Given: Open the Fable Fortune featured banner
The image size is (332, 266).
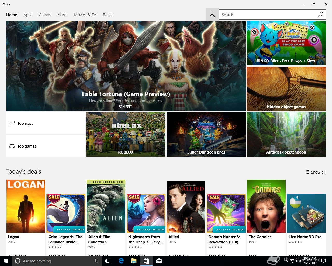Looking at the screenshot, I should (126, 66).
